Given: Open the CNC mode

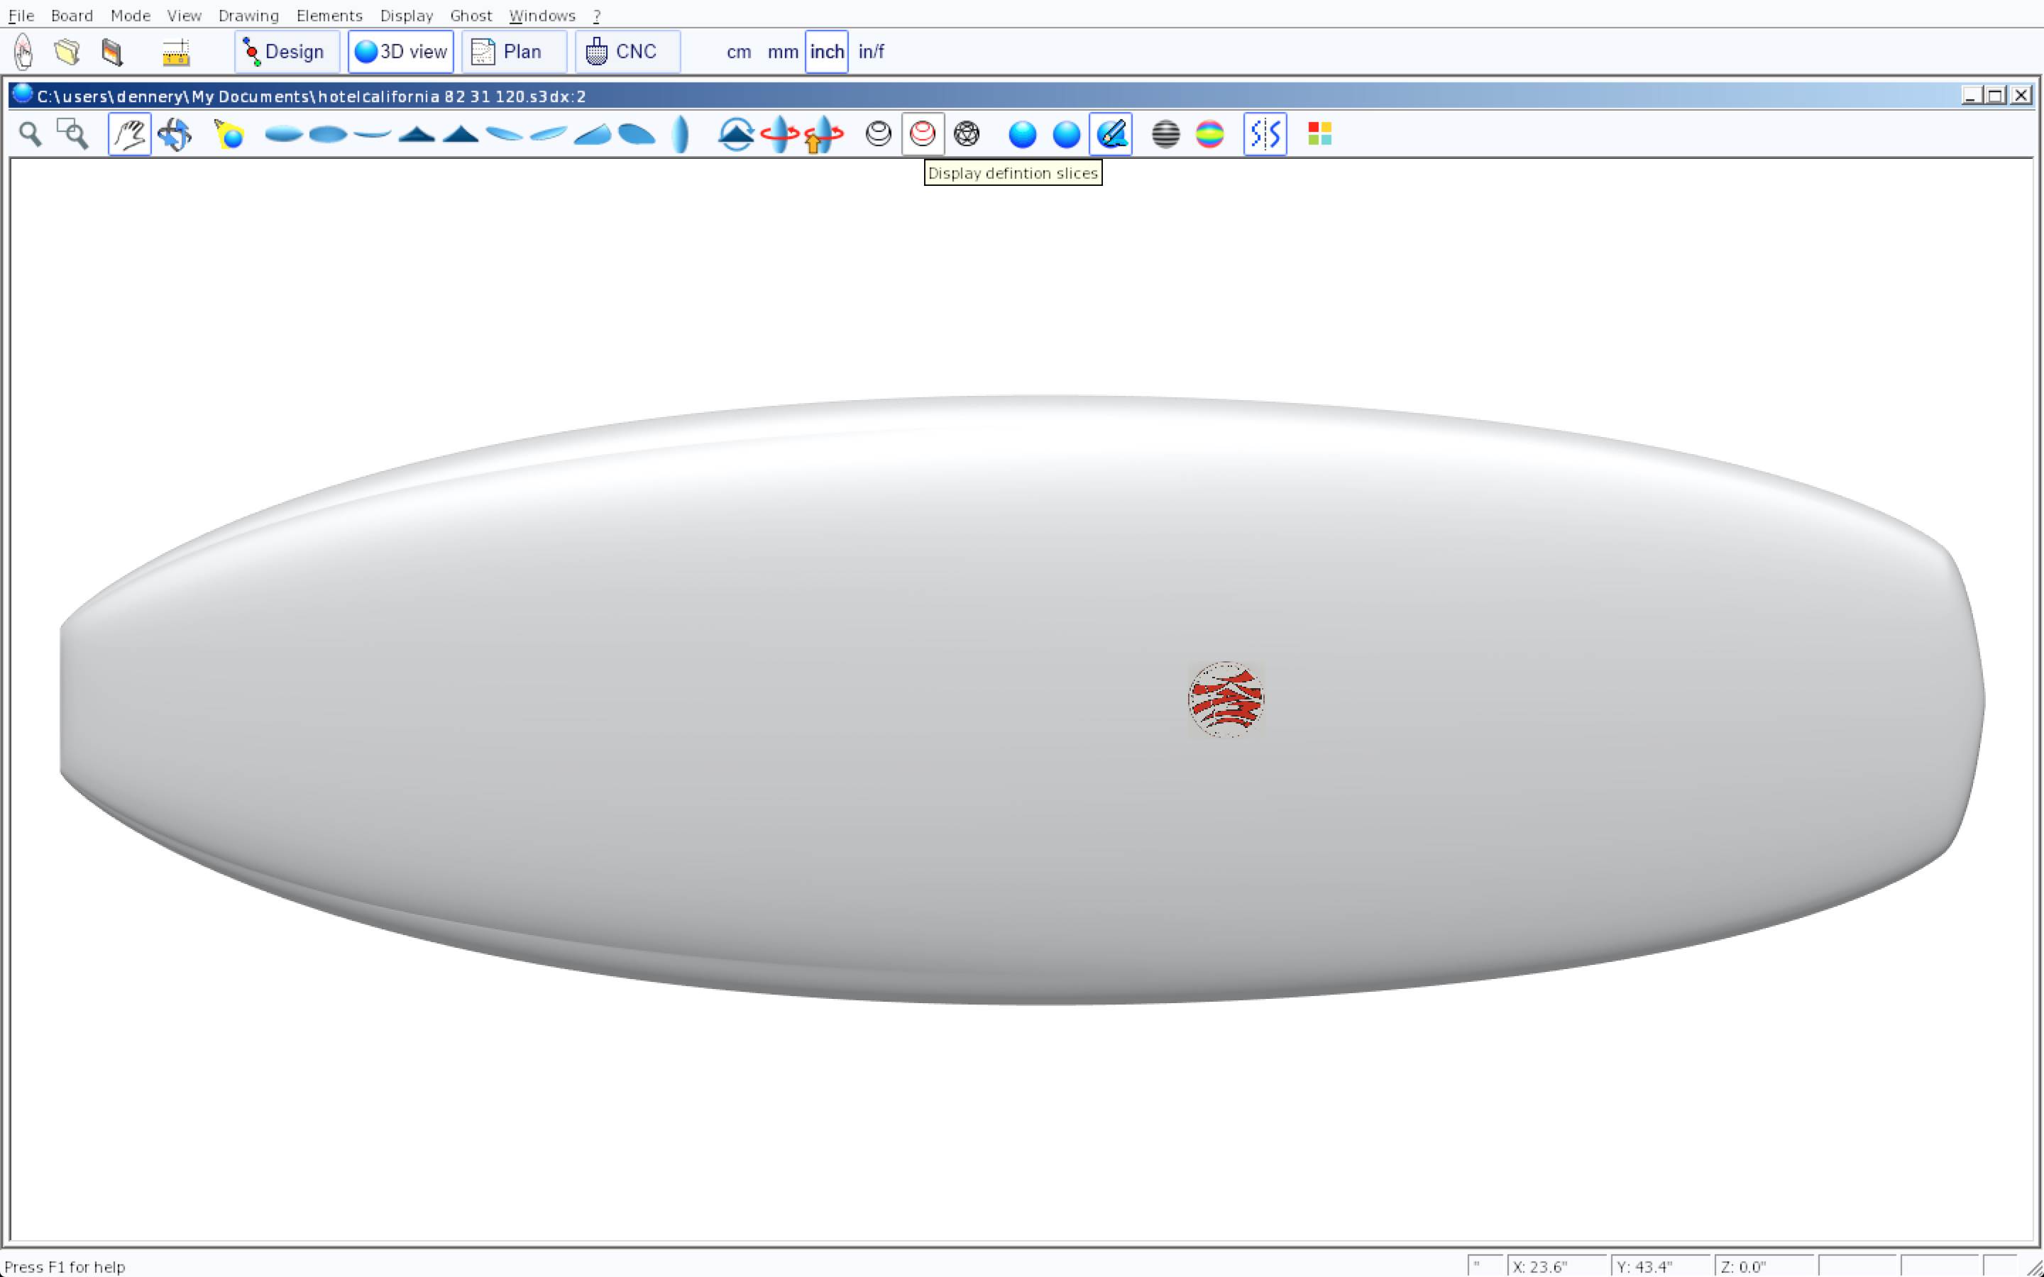Looking at the screenshot, I should (626, 52).
